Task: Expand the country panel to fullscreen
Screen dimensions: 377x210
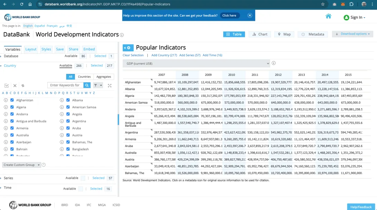Action: pos(110,85)
